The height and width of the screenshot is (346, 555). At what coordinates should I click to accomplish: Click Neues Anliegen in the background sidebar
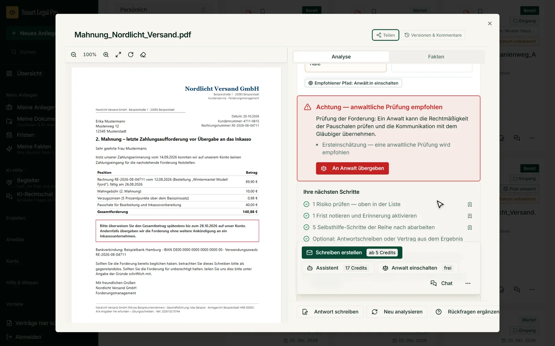pos(31,33)
